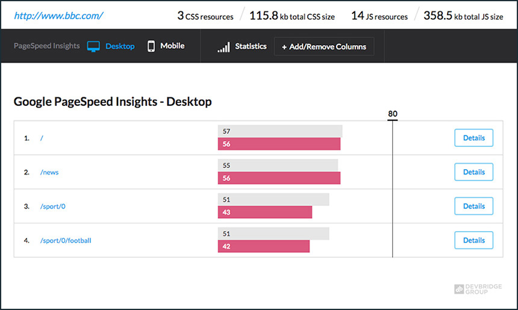The image size is (518, 310).
Task: View Details for the /sport/0 row
Action: coord(474,206)
